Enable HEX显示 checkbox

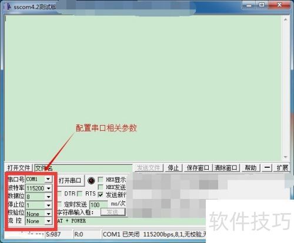[101, 180]
